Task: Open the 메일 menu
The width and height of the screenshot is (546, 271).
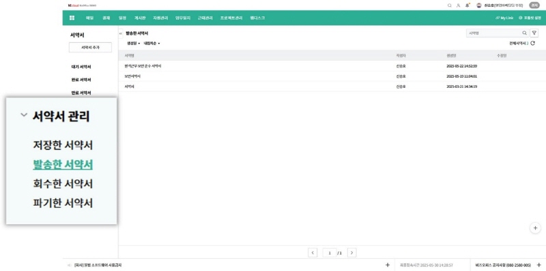Action: (x=90, y=18)
